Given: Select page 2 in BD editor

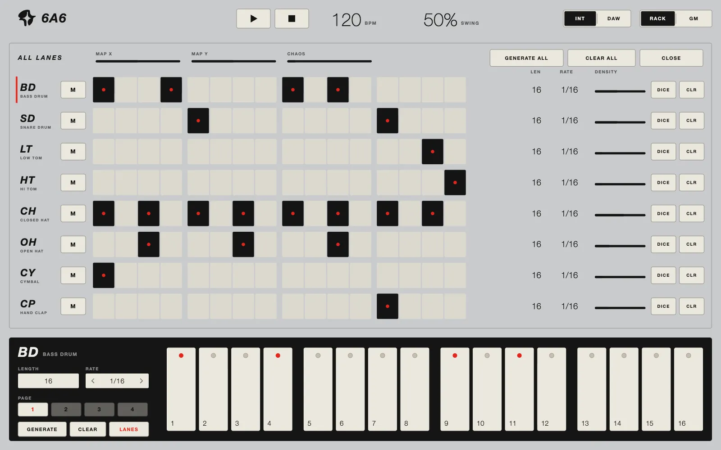Looking at the screenshot, I should [x=66, y=409].
